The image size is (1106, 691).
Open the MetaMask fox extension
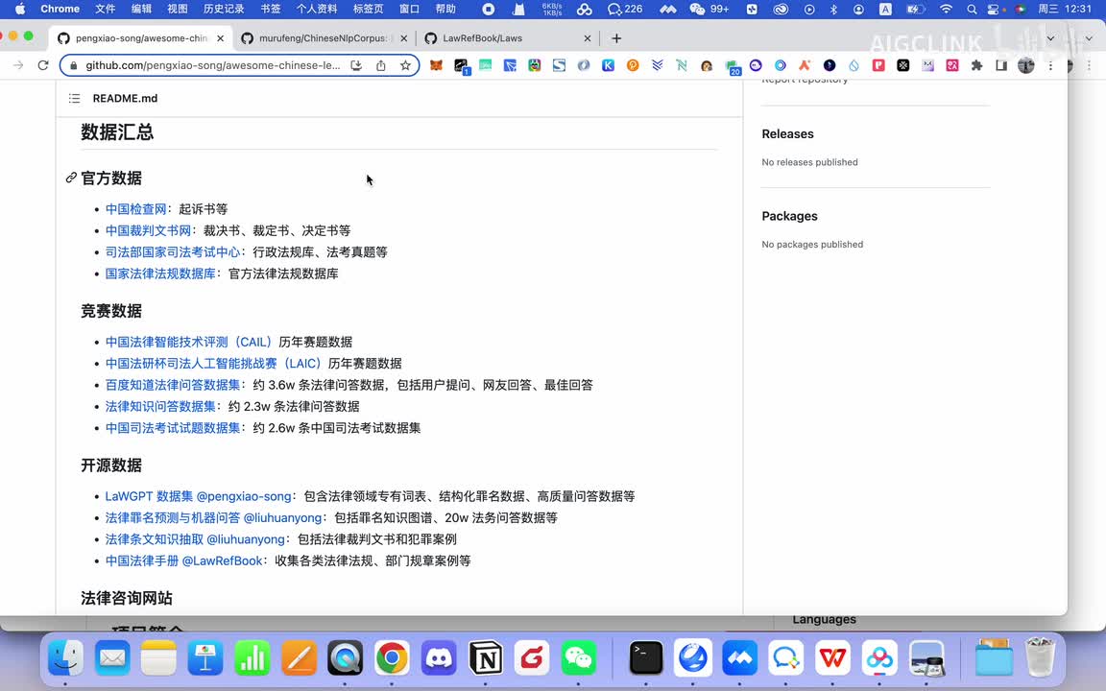pyautogui.click(x=436, y=65)
